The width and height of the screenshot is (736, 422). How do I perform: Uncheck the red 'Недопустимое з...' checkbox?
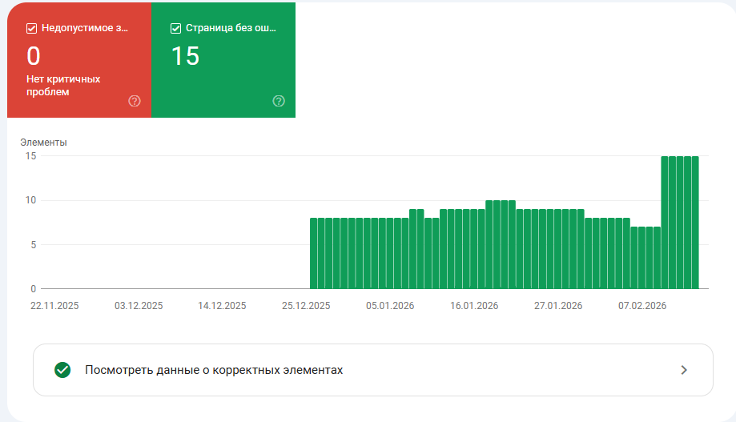coord(31,28)
